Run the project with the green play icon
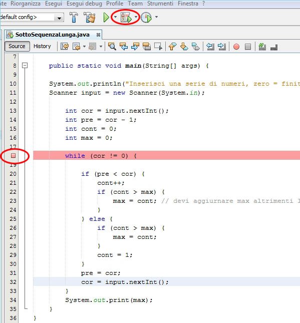Viewport: 300px width, 323px height. (106, 18)
